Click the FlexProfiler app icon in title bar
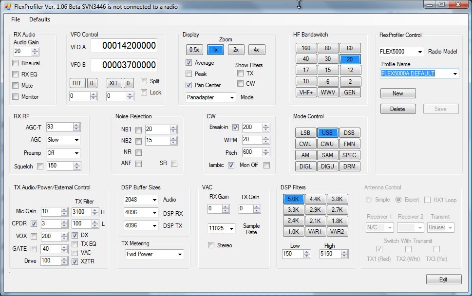Viewport: 472px width, 296px height. click(7, 7)
